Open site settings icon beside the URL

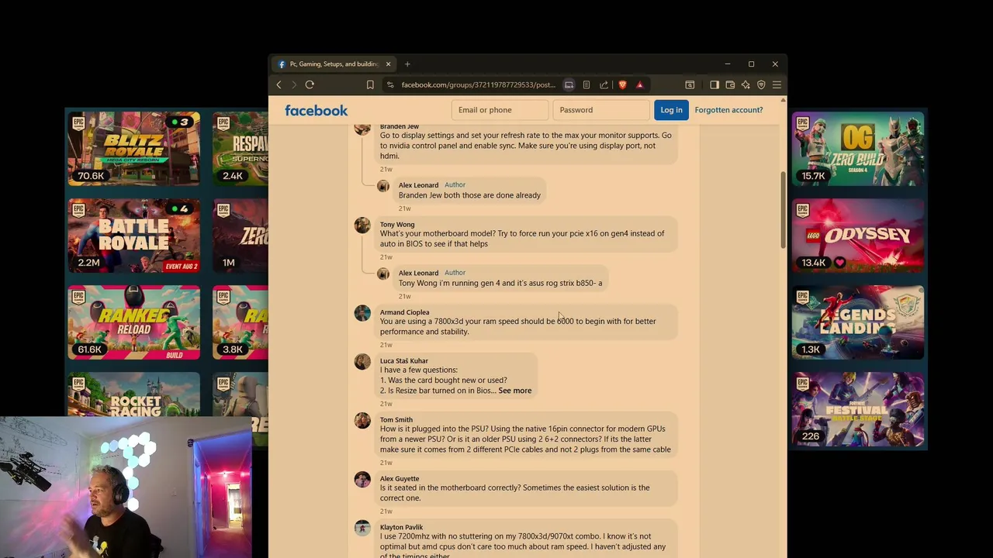pyautogui.click(x=390, y=84)
